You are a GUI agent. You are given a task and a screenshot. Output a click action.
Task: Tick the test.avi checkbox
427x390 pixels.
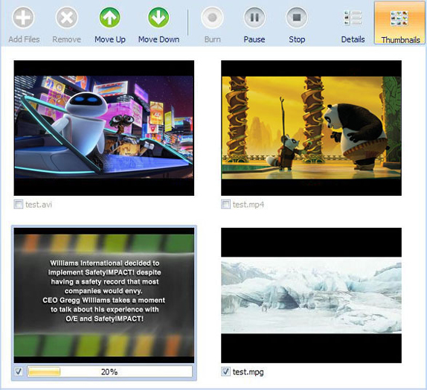pyautogui.click(x=19, y=205)
